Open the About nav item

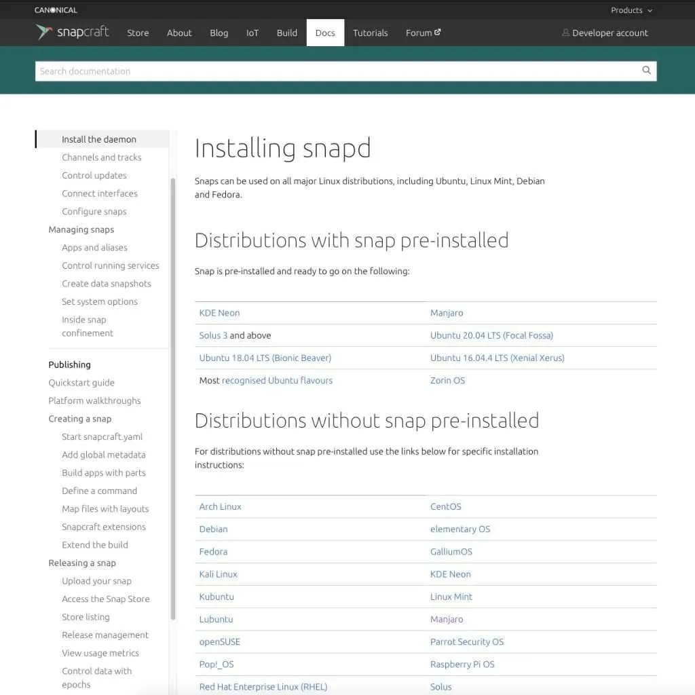click(x=179, y=33)
